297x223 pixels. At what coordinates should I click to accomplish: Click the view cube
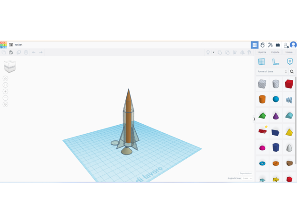click(x=10, y=67)
